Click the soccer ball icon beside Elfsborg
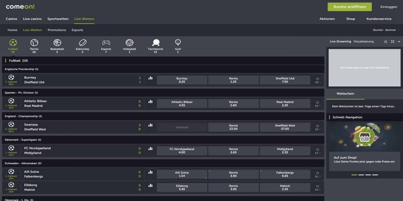The height and width of the screenshot is (201, 403). (x=11, y=185)
